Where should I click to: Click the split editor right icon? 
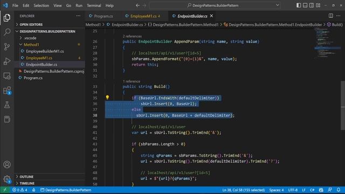330,16
